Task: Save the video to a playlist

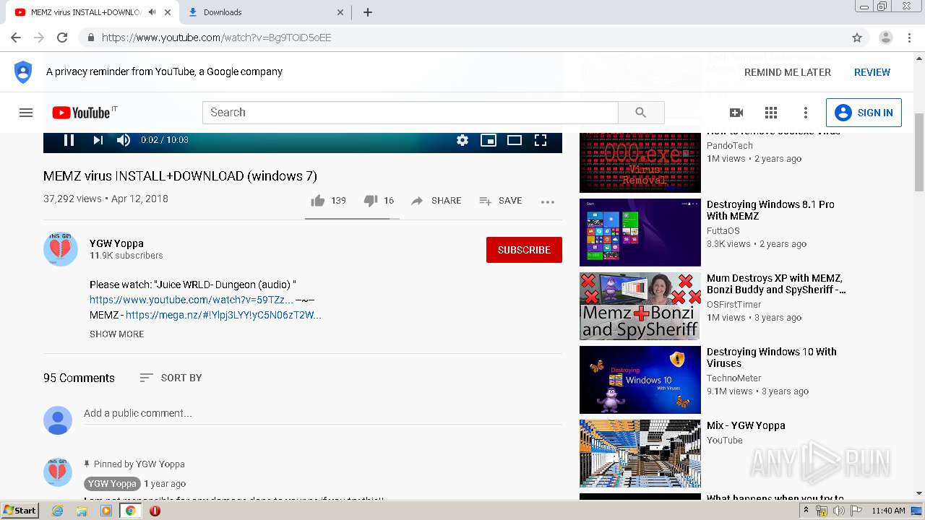Action: 500,201
